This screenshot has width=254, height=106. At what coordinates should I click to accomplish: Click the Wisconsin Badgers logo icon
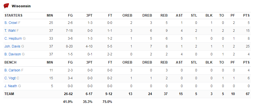tap(6, 6)
